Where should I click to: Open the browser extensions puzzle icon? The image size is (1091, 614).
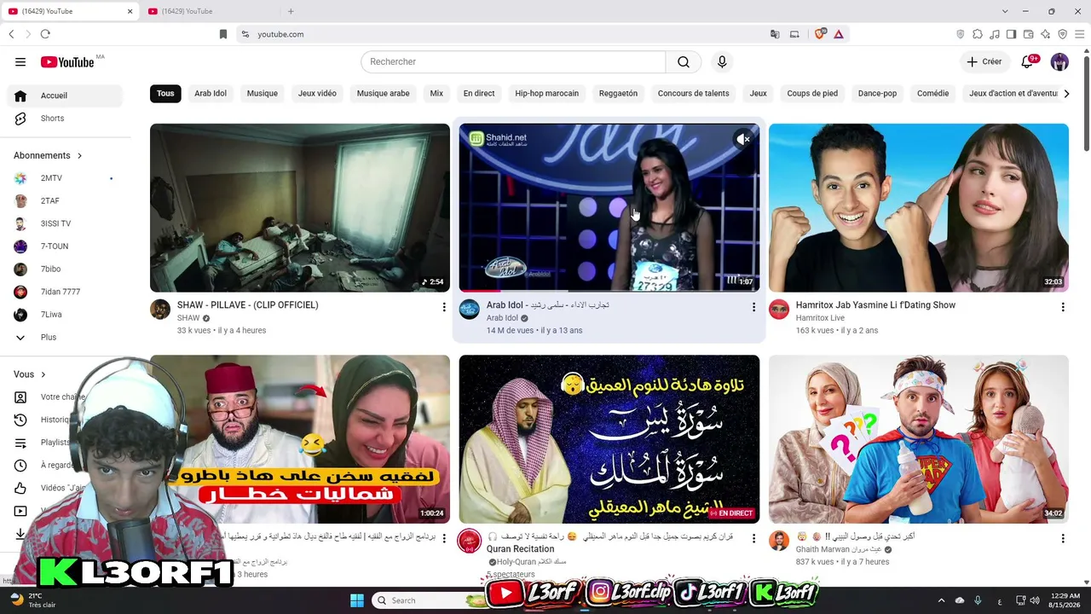(x=978, y=34)
